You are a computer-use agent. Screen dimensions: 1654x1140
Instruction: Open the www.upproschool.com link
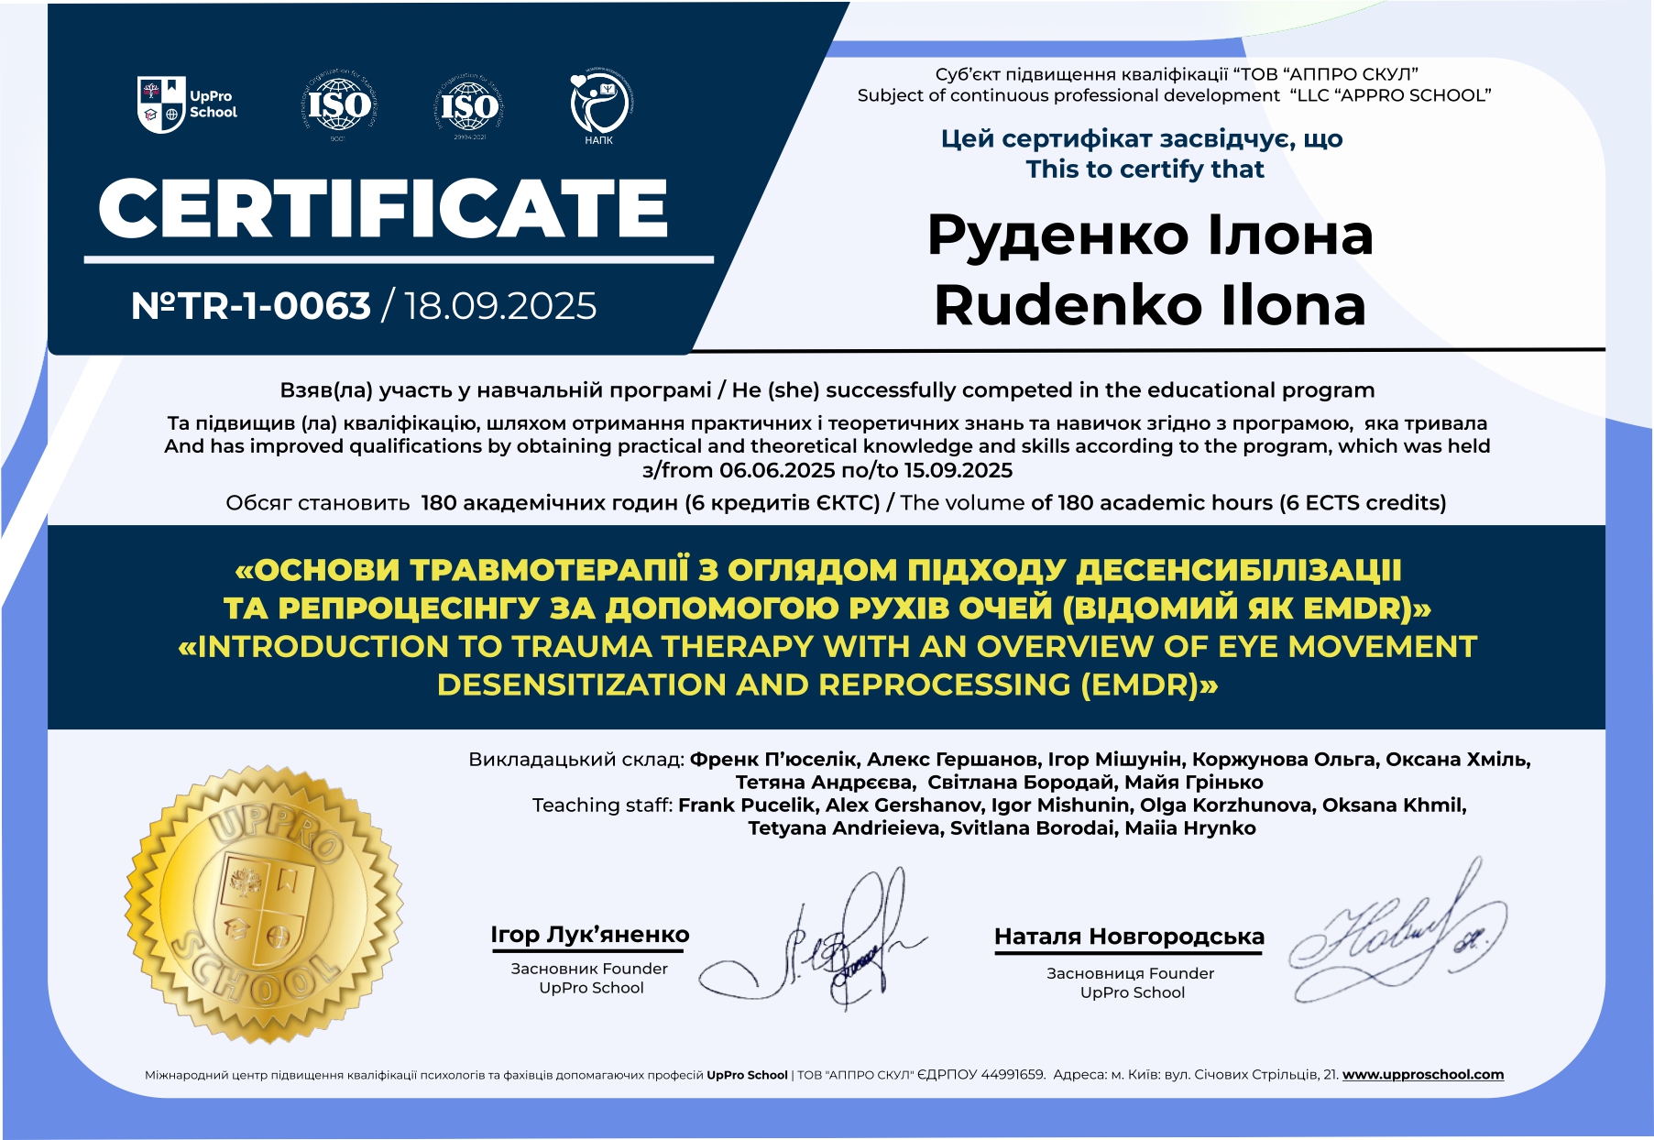coord(1422,1074)
